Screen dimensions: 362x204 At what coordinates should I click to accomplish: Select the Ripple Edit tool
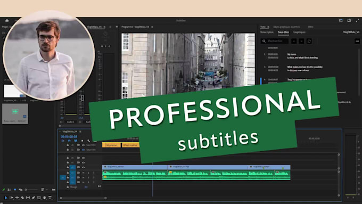(17, 198)
